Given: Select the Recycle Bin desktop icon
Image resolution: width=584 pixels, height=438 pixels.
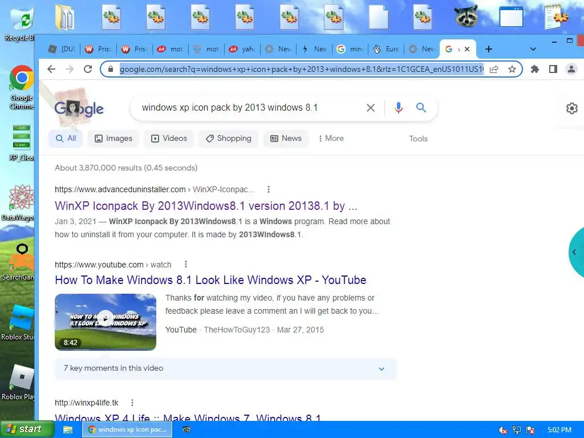Looking at the screenshot, I should 21,23.
